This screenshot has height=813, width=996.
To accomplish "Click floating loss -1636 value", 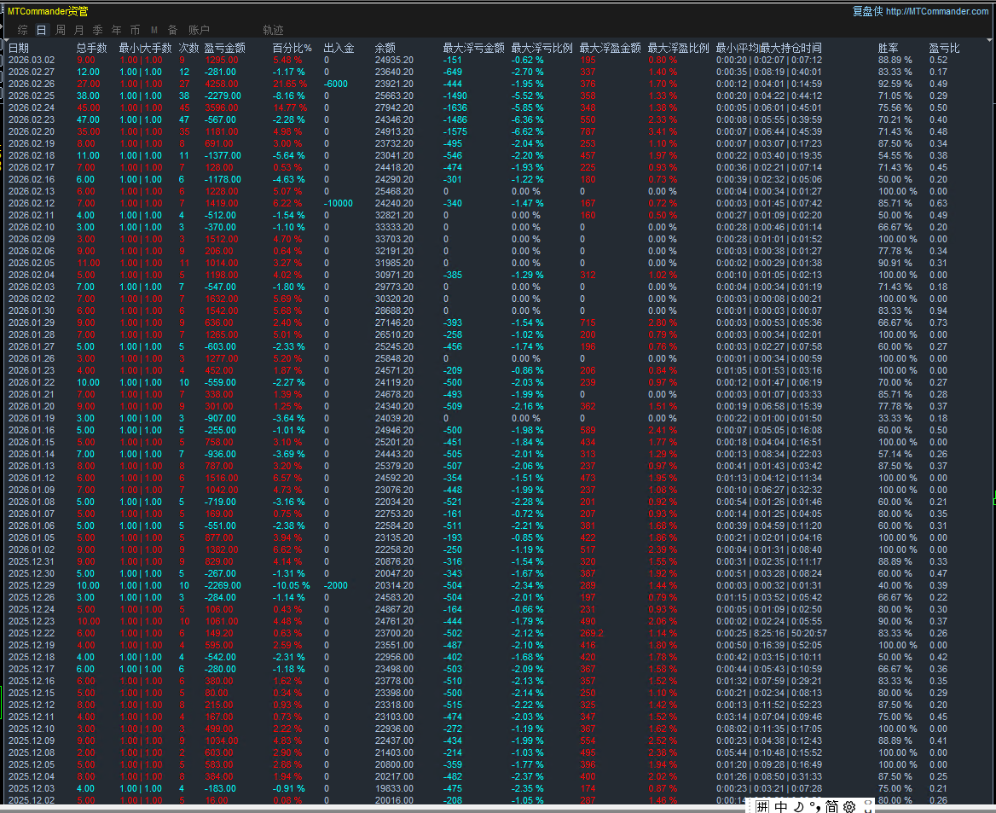I will [455, 108].
